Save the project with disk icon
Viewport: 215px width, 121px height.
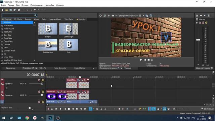point(10,10)
